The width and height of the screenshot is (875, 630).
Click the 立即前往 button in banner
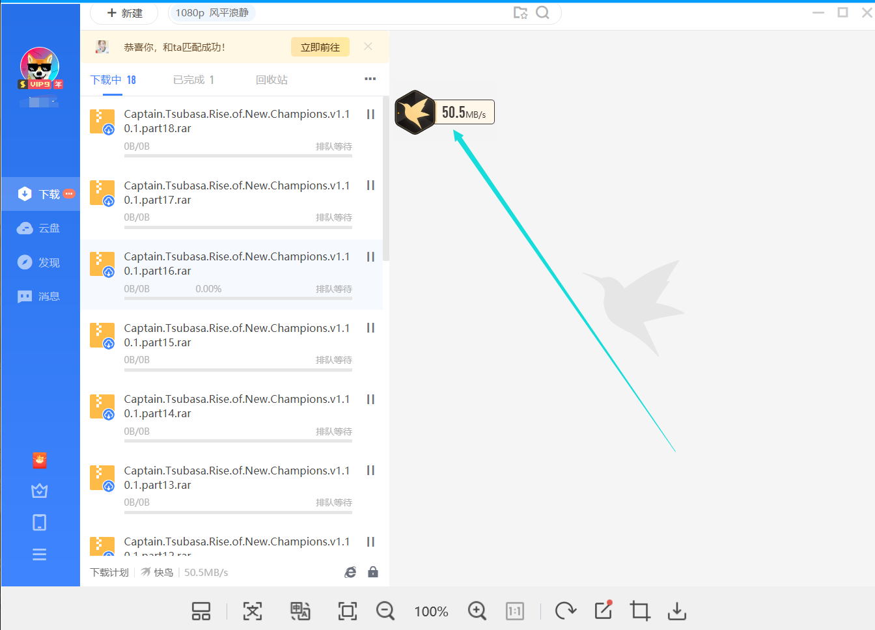[320, 48]
